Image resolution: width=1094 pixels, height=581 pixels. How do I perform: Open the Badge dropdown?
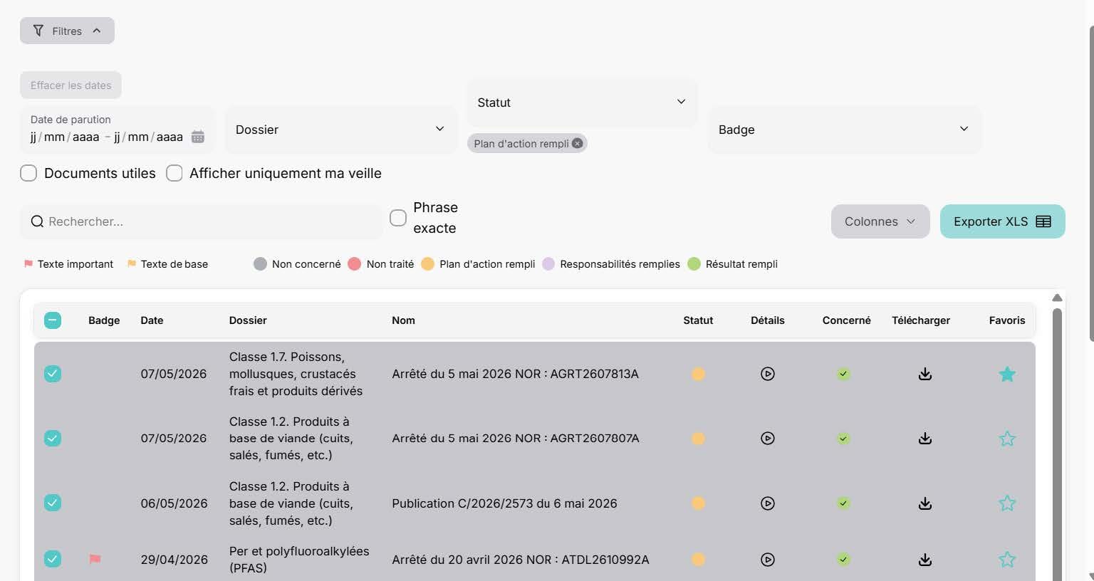pyautogui.click(x=845, y=130)
